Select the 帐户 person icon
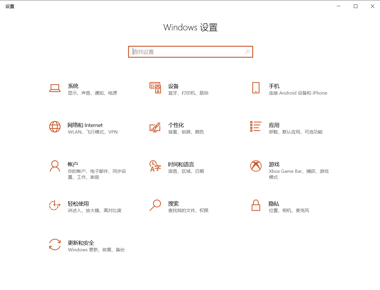This screenshot has height=290, width=380. [x=55, y=166]
